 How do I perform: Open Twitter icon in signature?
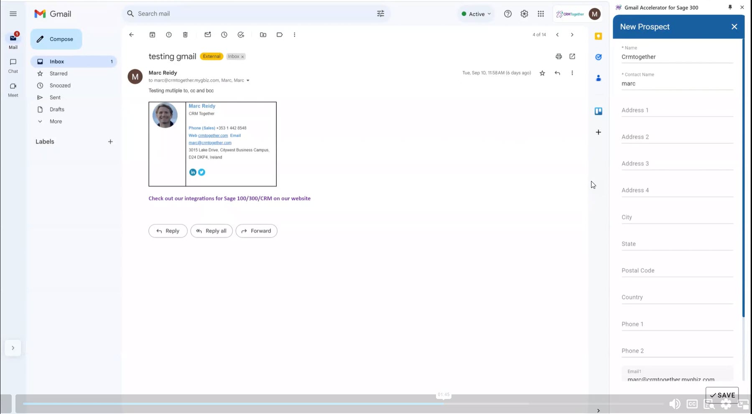point(201,172)
